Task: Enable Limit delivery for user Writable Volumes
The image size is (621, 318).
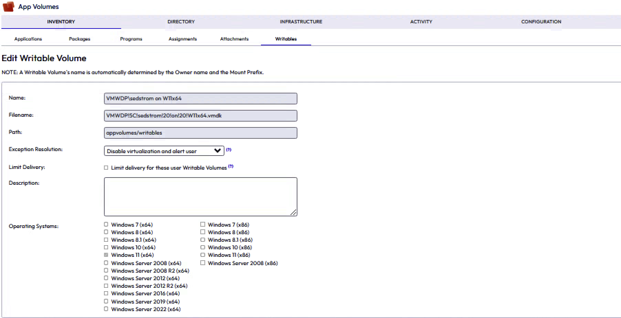Action: click(106, 168)
